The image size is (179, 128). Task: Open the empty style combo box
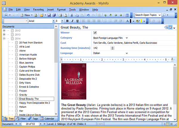coord(16,21)
